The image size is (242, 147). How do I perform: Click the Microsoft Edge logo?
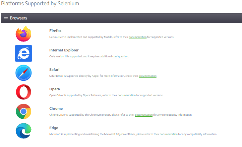(x=24, y=131)
